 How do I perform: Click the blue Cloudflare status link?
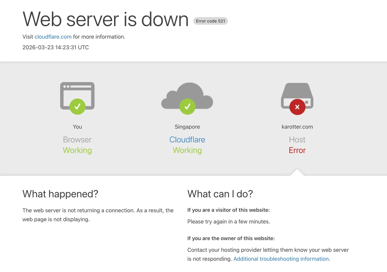pyautogui.click(x=187, y=140)
